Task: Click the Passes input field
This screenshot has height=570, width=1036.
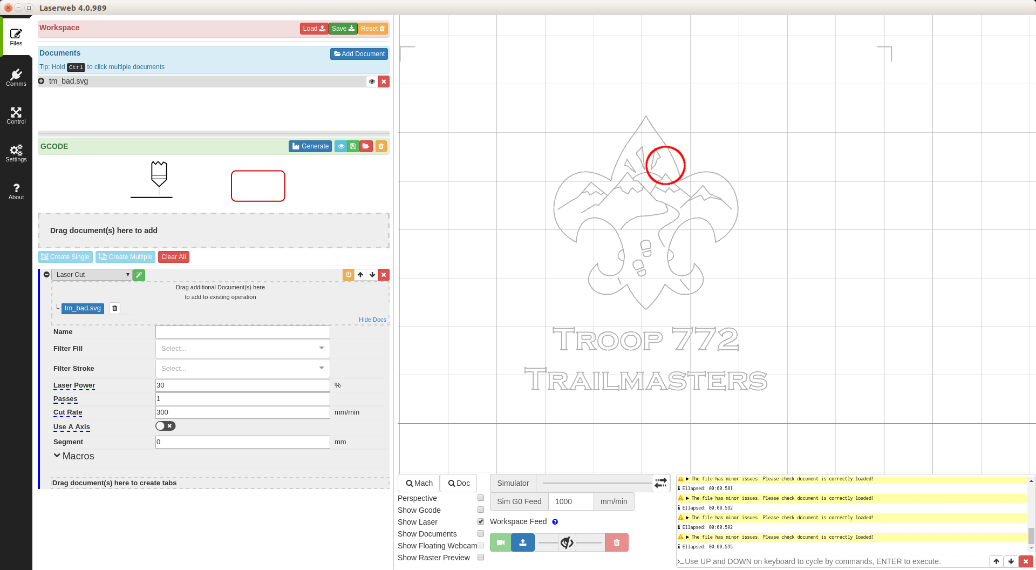Action: click(242, 399)
